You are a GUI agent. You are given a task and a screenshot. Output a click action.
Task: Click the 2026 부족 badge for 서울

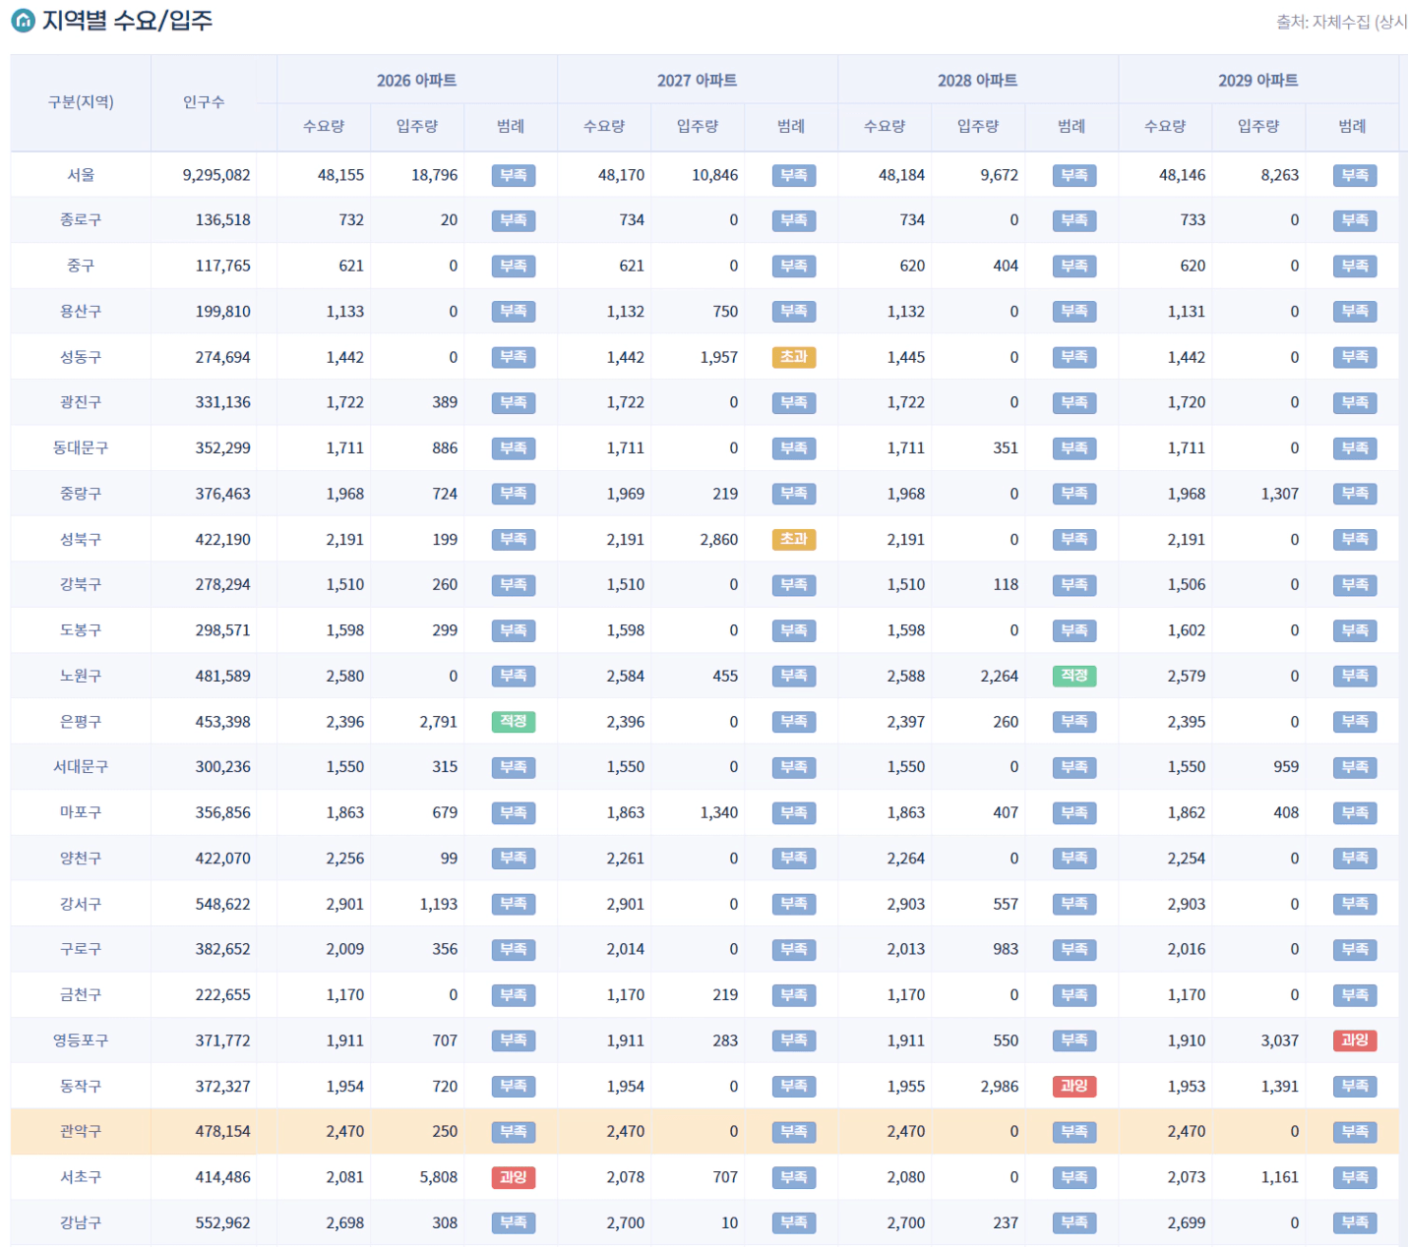[513, 175]
